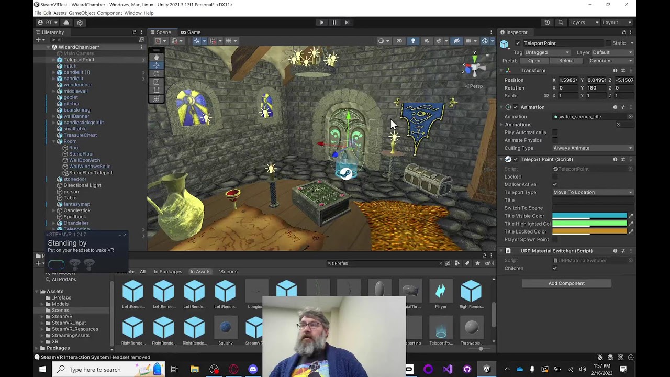670x377 pixels.
Task: Toggle scene lighting bulb icon
Action: (412, 41)
